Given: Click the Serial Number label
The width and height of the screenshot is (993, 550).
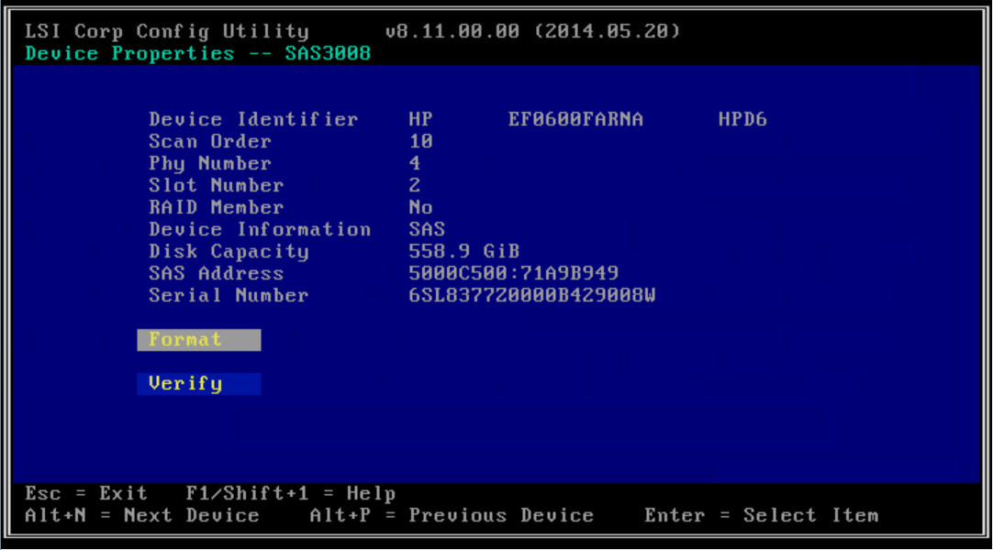Looking at the screenshot, I should point(229,296).
